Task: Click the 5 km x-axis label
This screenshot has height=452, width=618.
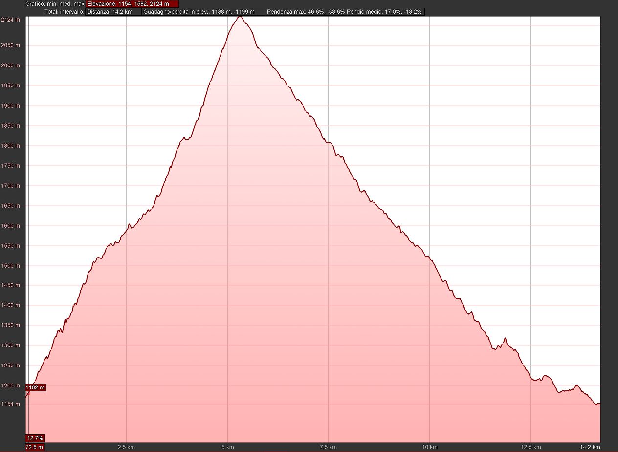Action: coord(228,447)
